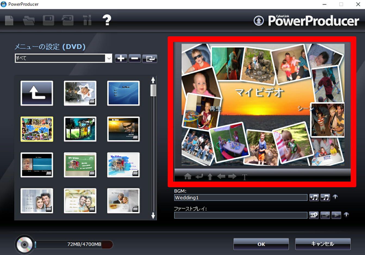Add a first play video clip icon

pos(314,215)
